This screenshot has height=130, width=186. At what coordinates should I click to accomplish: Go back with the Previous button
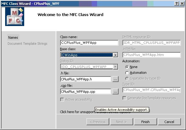[x=98, y=122]
